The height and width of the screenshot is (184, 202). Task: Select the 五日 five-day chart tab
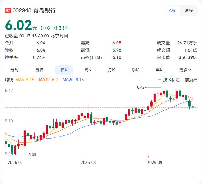point(40,70)
